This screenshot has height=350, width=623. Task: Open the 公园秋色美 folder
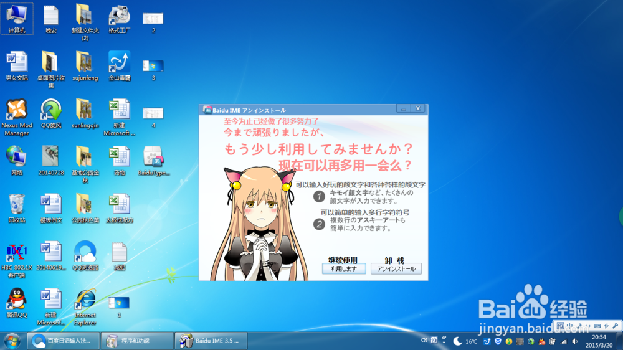coord(85,208)
